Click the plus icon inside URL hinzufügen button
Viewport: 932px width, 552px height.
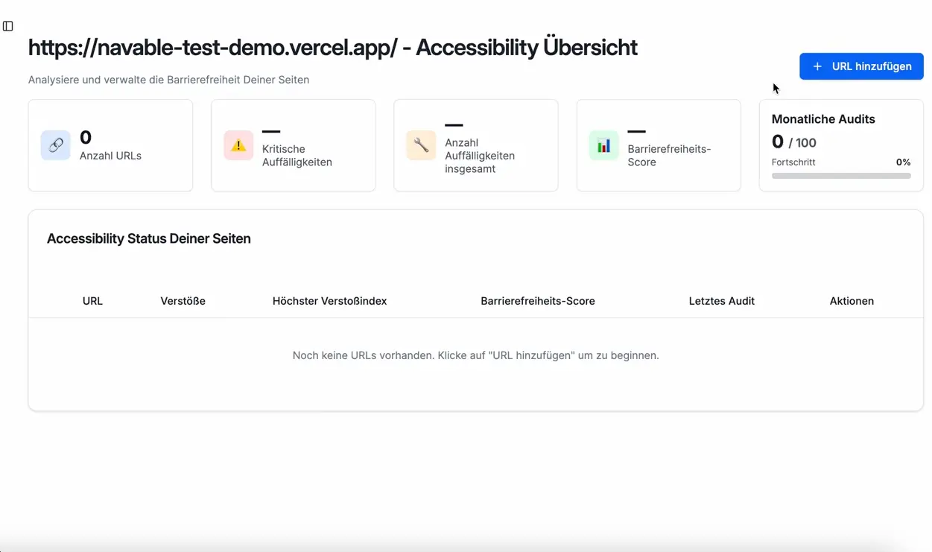coord(818,66)
